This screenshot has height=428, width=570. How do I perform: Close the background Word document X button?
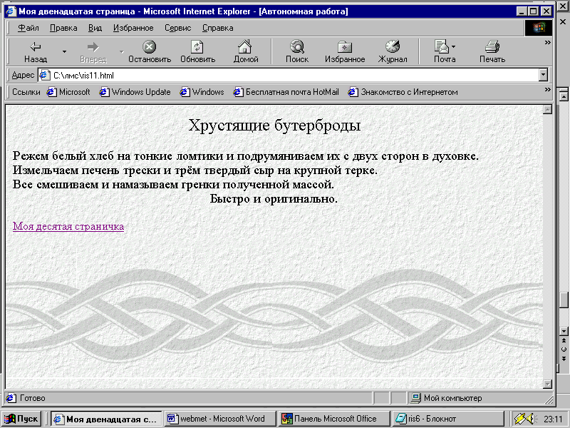563,22
